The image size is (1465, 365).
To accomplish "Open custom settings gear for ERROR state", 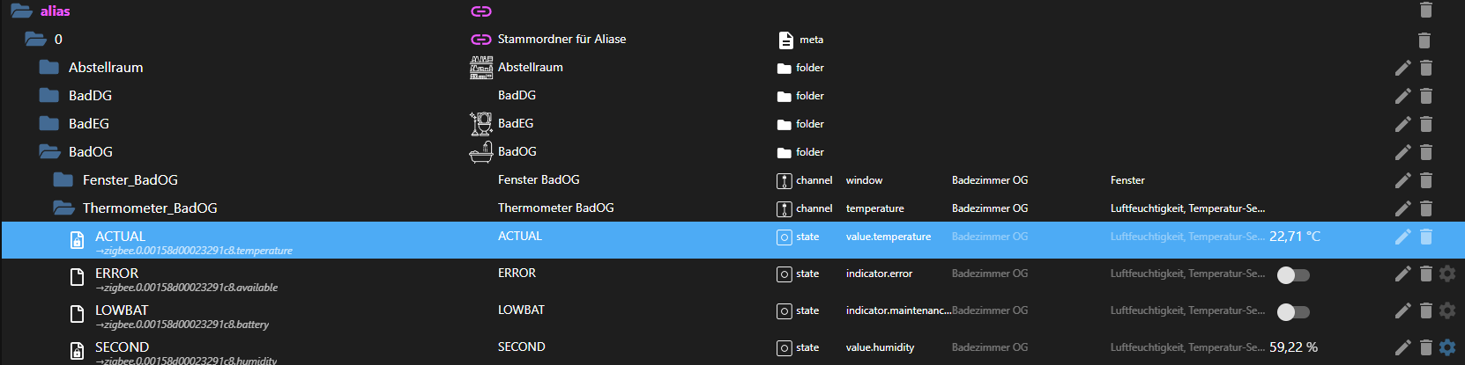I will (x=1447, y=274).
